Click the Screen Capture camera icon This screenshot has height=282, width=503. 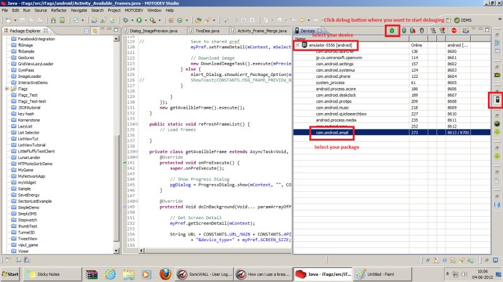click(465, 30)
